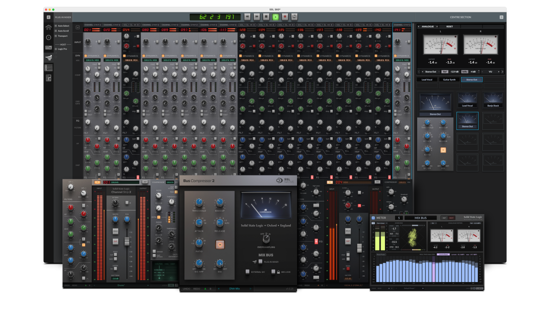Screen dimensions: 550x314
Task: Open the channel strip grid icon in sidebar
Action: [x=49, y=67]
